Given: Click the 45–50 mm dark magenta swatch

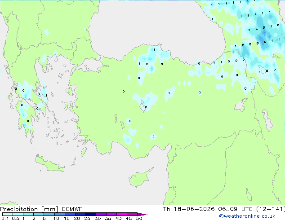Looking at the screenshot, I should 132,214.
